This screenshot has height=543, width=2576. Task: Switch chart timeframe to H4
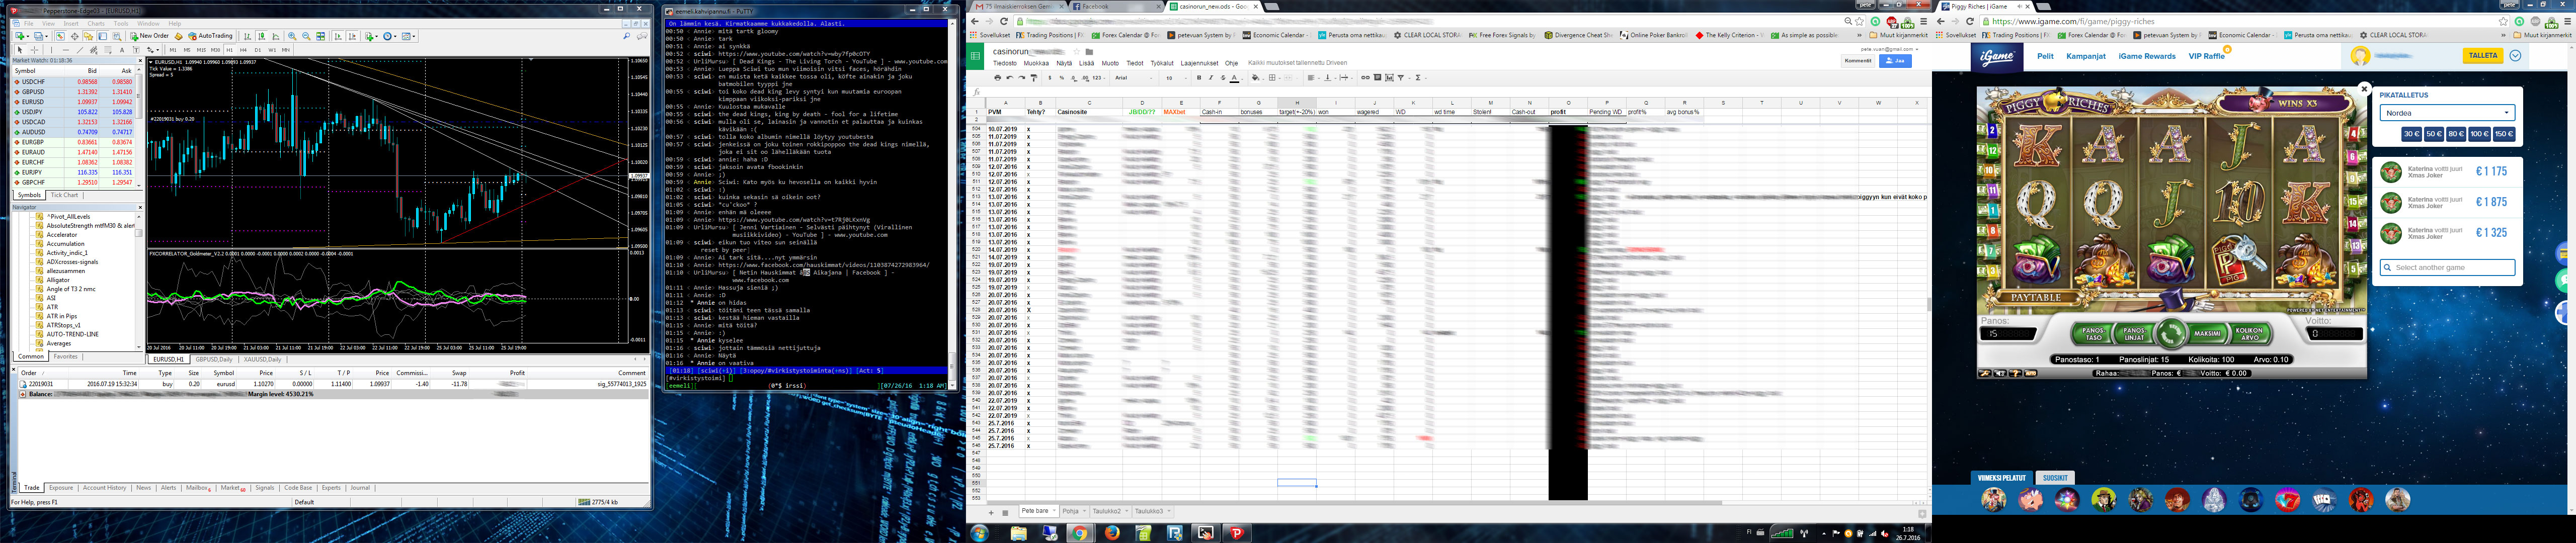pos(243,50)
